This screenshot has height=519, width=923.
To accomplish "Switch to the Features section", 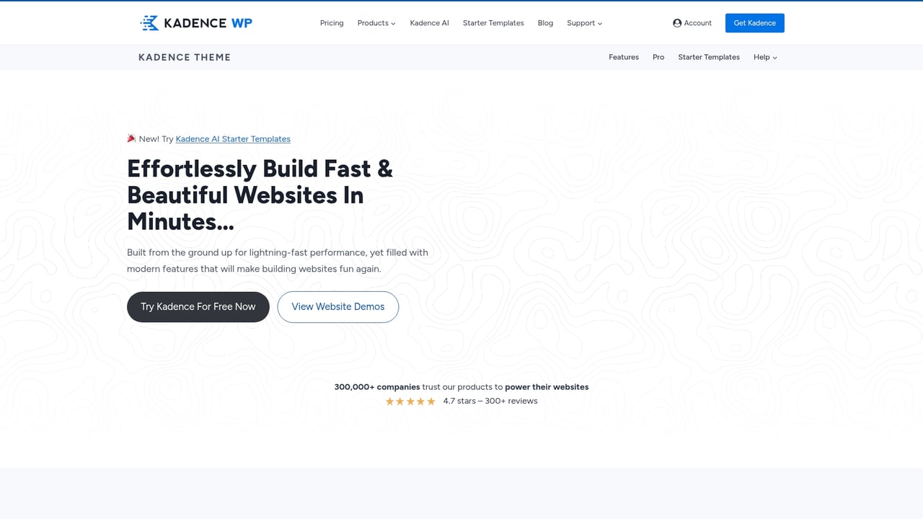I will (x=623, y=57).
